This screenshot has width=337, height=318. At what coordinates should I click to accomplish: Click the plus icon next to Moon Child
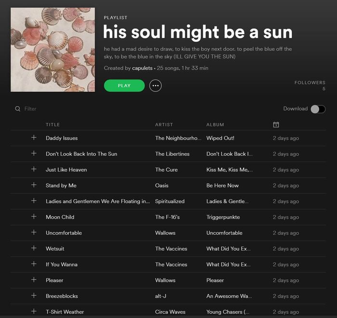[34, 216]
